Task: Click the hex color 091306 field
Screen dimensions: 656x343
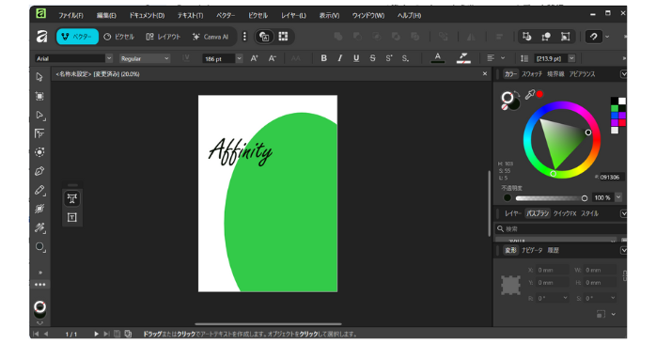Action: [612, 177]
